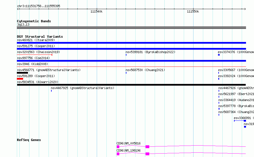Click second magenta exon of CD96|NM_005816
Image resolution: width=254 pixels, height=157 pixels.
(x=148, y=147)
